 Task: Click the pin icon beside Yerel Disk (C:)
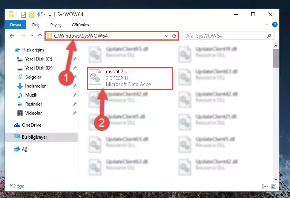[74, 59]
